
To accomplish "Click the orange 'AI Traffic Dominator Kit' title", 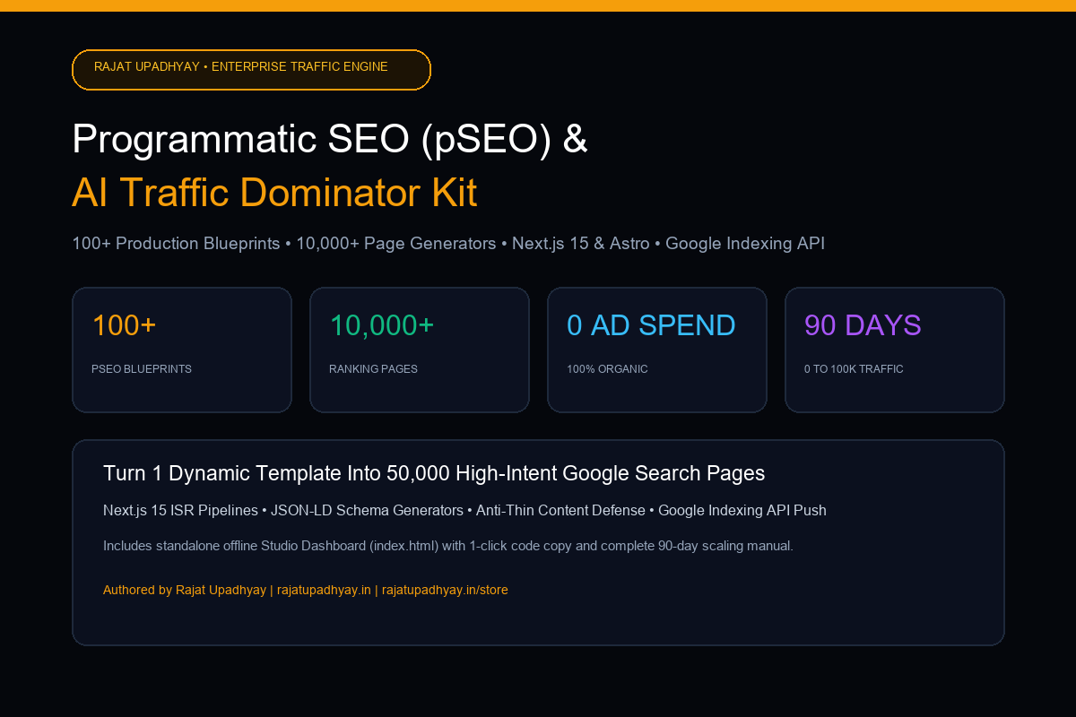I will [274, 193].
